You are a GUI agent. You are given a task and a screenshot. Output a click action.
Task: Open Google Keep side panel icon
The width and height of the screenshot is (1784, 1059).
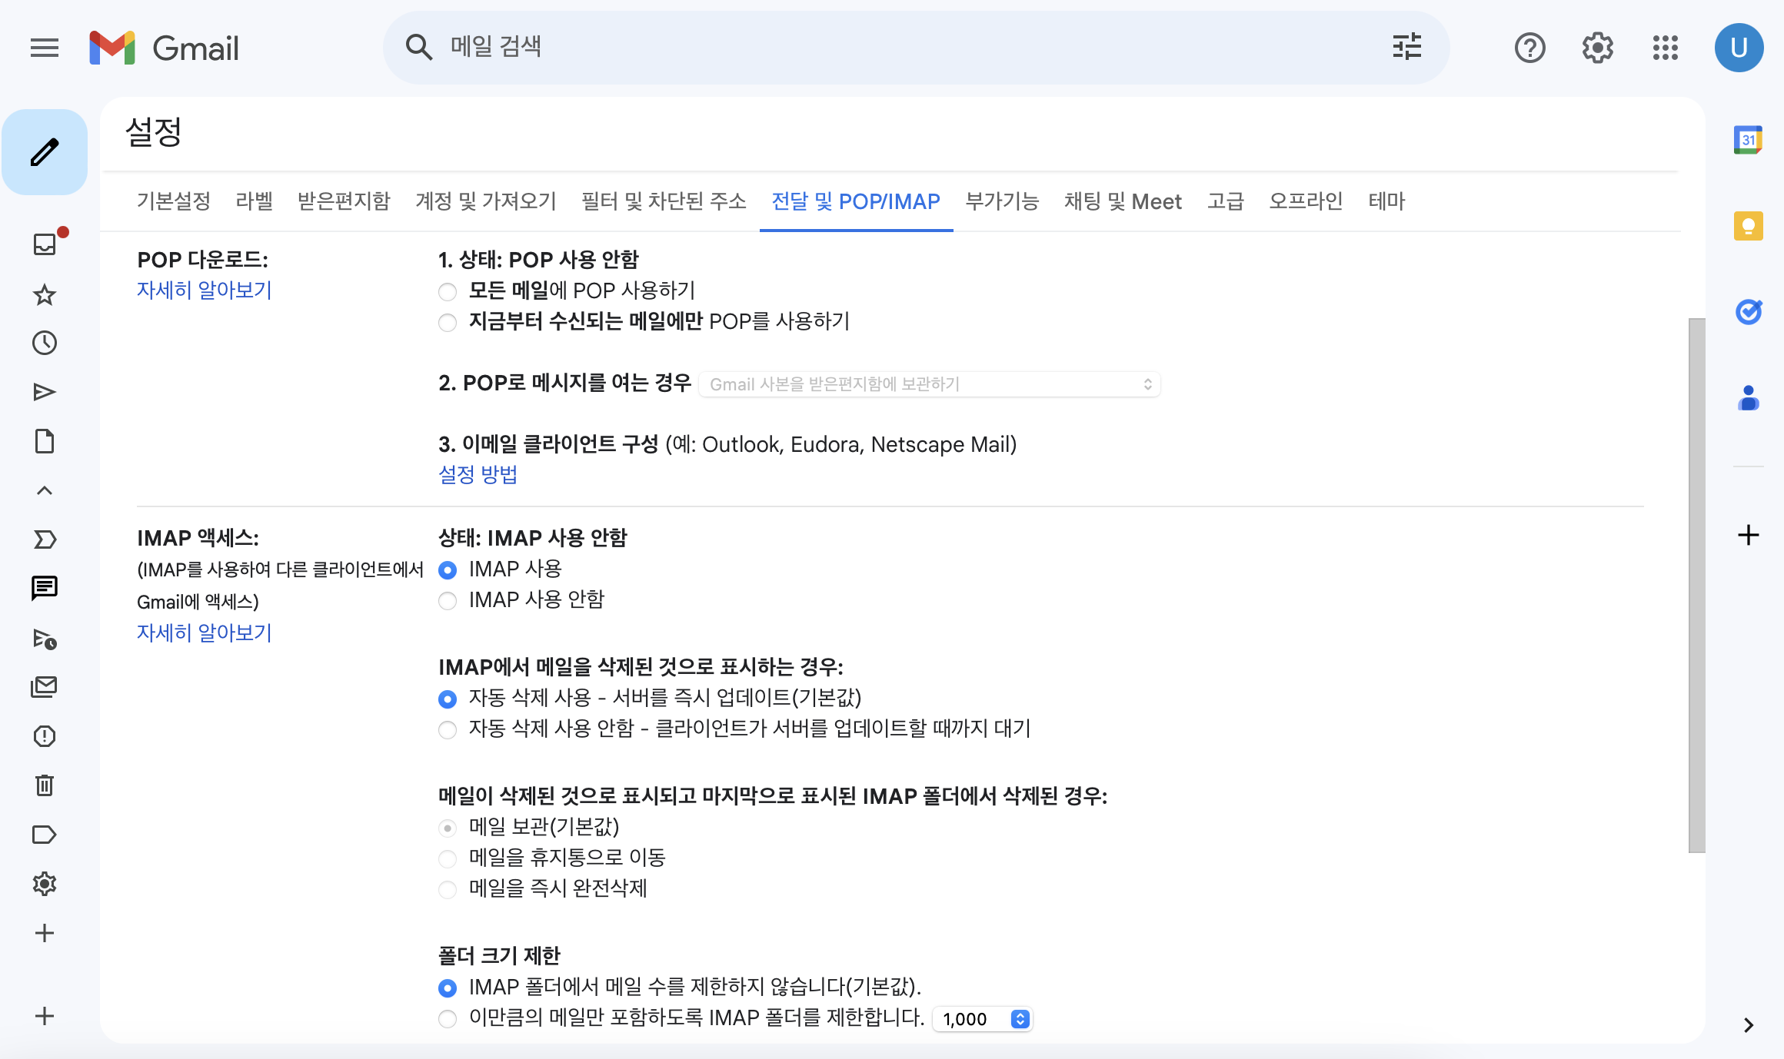[x=1748, y=226]
